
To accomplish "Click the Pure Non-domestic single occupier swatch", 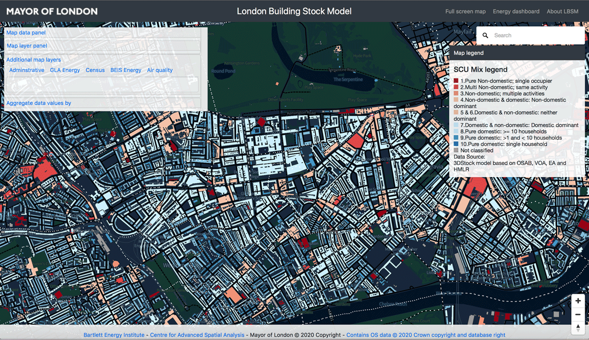I will click(x=456, y=81).
